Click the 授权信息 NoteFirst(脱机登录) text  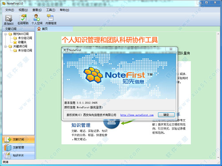pyautogui.click(x=83, y=107)
